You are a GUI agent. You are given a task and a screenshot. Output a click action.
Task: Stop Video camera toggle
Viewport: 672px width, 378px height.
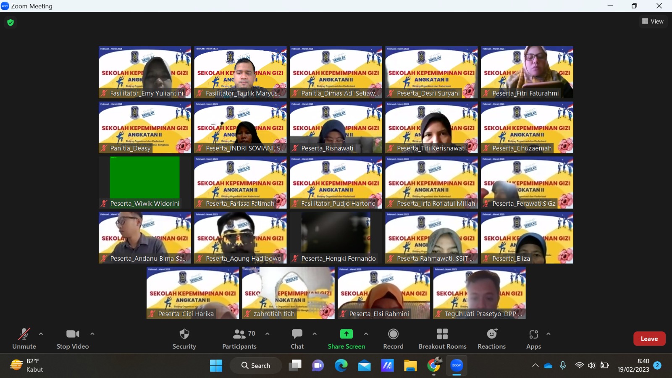pos(73,339)
